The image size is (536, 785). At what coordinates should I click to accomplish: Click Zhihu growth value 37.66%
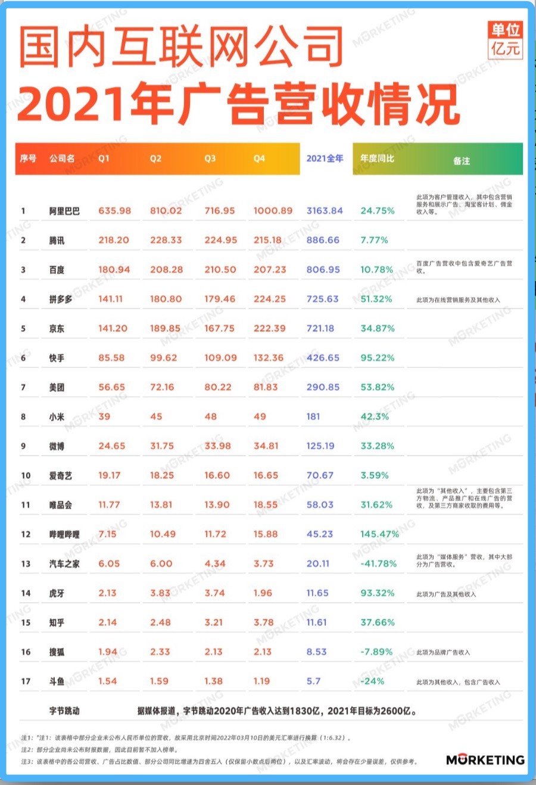click(x=377, y=622)
